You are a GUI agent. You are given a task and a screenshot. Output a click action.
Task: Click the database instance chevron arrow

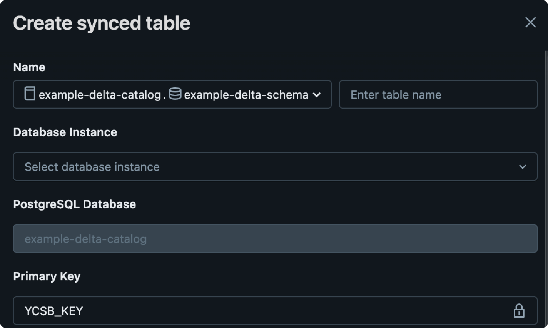[522, 167]
